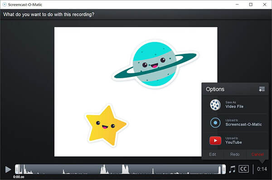Open the Options panel list menu icon

tap(262, 89)
